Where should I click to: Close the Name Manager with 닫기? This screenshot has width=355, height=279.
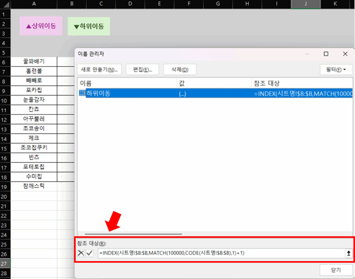(336, 270)
